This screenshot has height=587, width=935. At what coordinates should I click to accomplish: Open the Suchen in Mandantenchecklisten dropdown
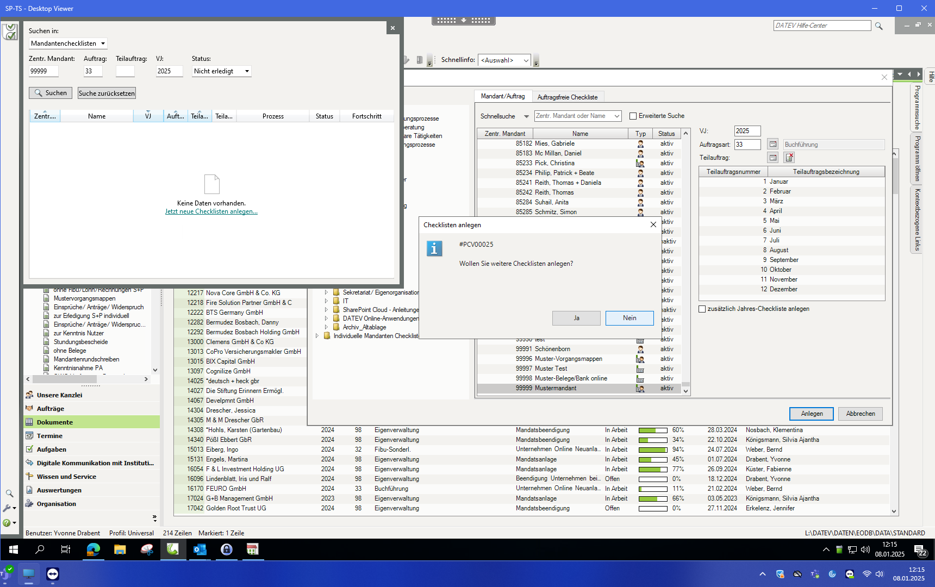(x=103, y=43)
